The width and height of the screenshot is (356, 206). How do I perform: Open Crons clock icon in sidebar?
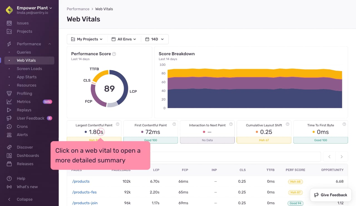[9, 127]
